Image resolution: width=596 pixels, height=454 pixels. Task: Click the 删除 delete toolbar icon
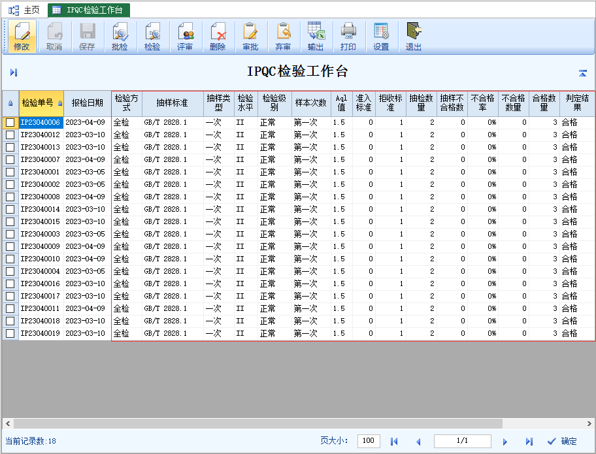[x=218, y=37]
